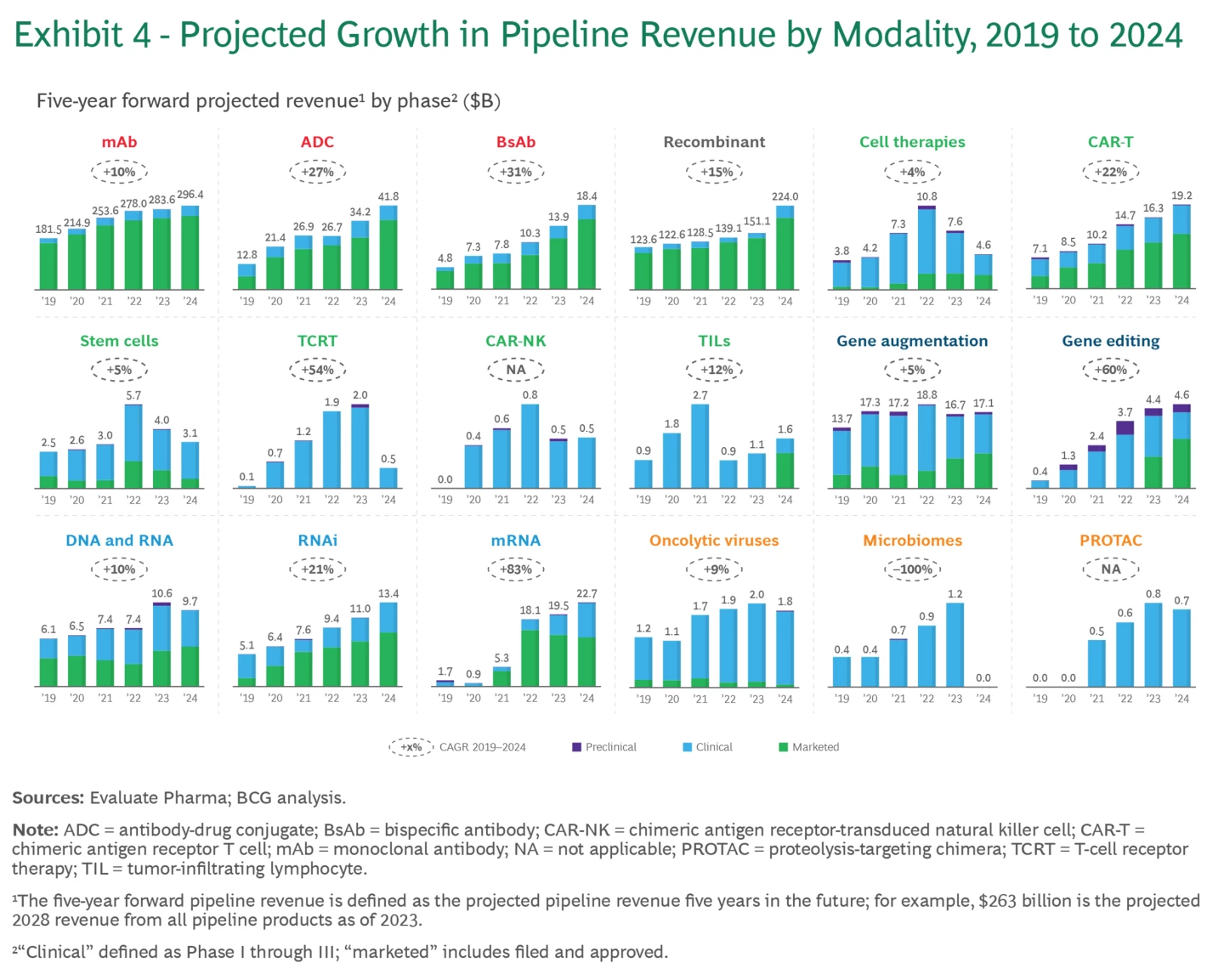Screen dimensions: 1224x980
Task: Click the green Marketed legend swatch
Action: (x=783, y=747)
